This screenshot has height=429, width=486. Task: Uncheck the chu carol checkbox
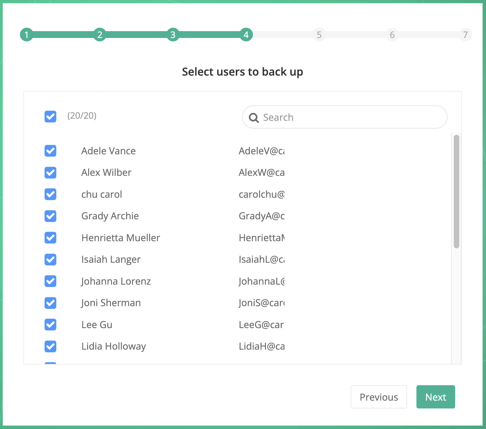click(50, 194)
